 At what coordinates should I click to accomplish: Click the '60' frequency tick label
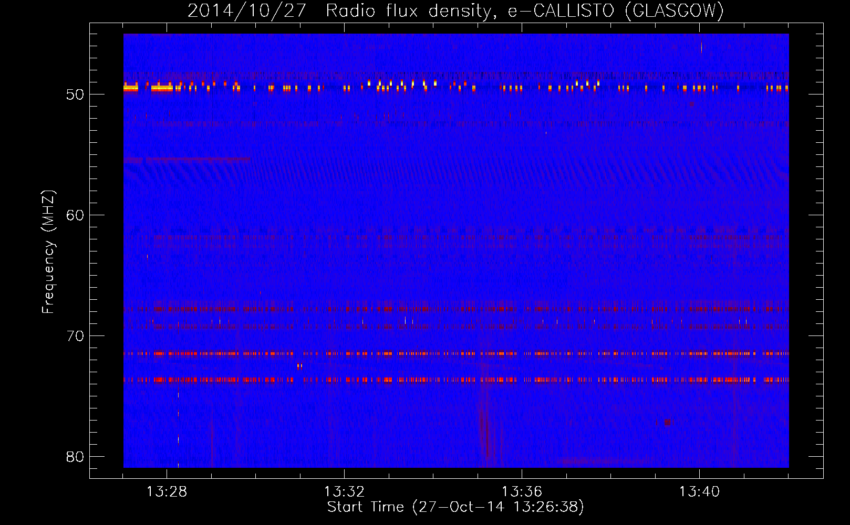point(75,215)
